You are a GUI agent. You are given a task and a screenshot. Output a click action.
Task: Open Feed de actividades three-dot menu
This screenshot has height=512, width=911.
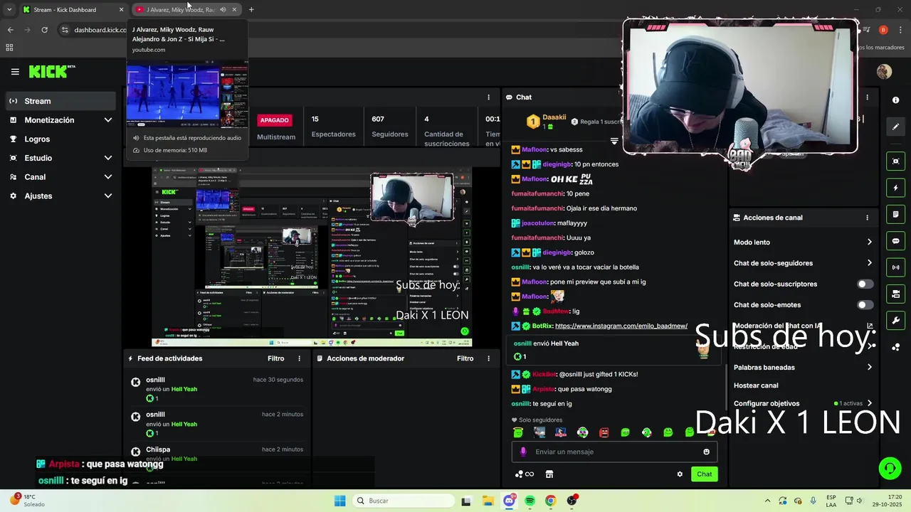(299, 358)
